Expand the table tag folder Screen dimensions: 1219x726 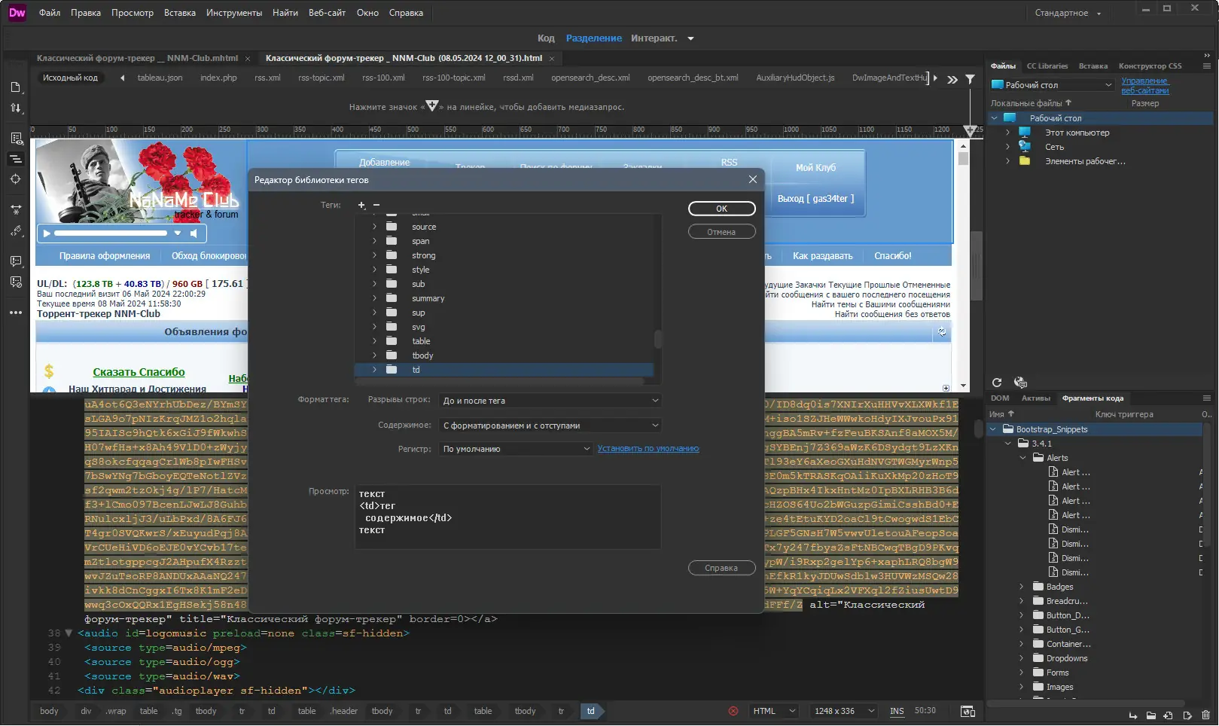point(374,341)
